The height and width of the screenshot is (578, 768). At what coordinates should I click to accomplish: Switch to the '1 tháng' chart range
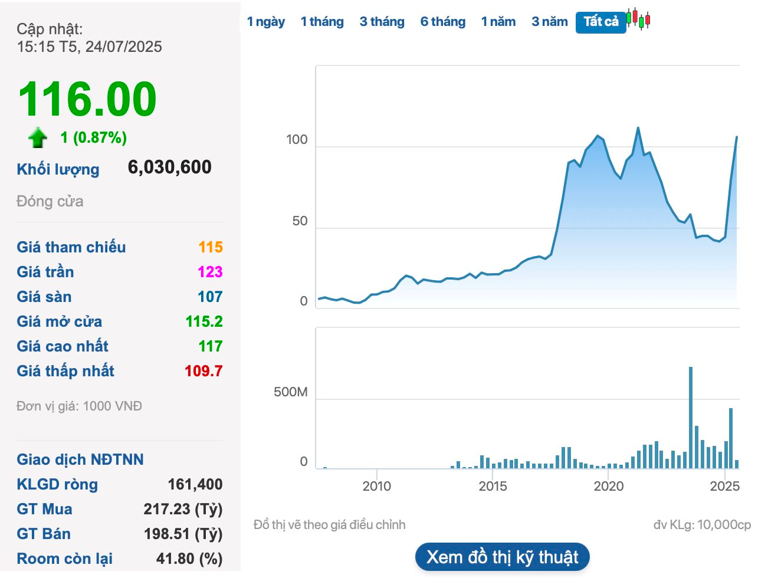pos(322,22)
